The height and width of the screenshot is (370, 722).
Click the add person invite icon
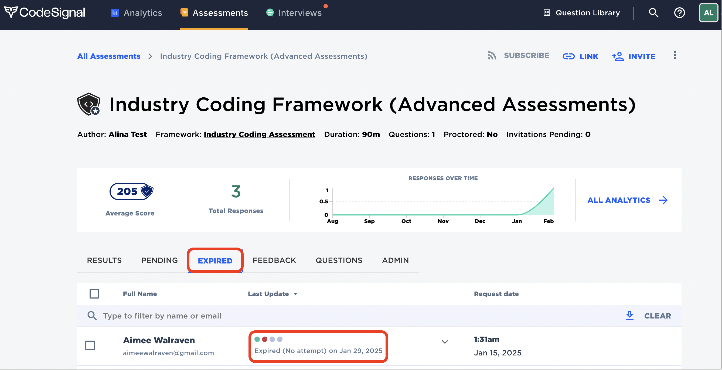(x=618, y=56)
